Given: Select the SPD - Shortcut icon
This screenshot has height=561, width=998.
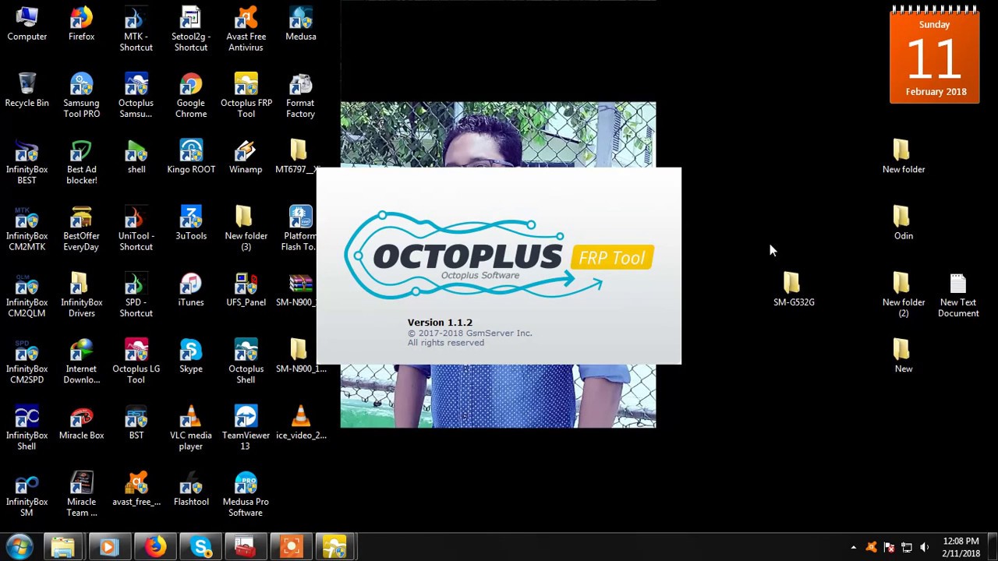Looking at the screenshot, I should click(x=136, y=295).
